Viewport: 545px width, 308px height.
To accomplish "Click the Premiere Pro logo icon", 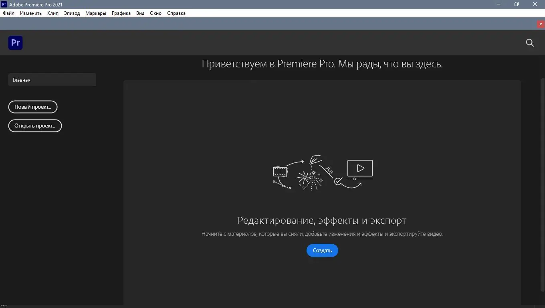I will [15, 43].
